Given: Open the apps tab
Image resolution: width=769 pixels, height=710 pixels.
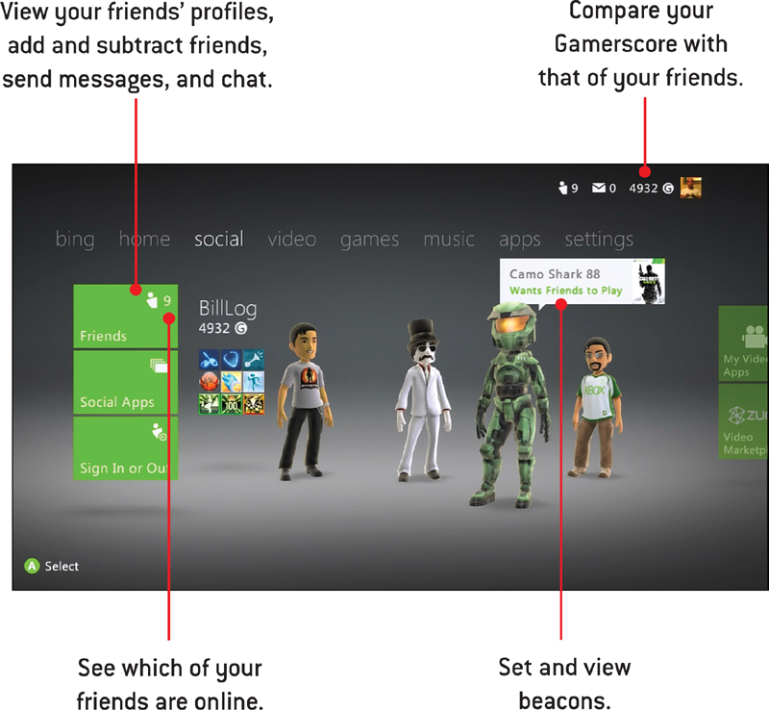Looking at the screenshot, I should click(x=519, y=240).
